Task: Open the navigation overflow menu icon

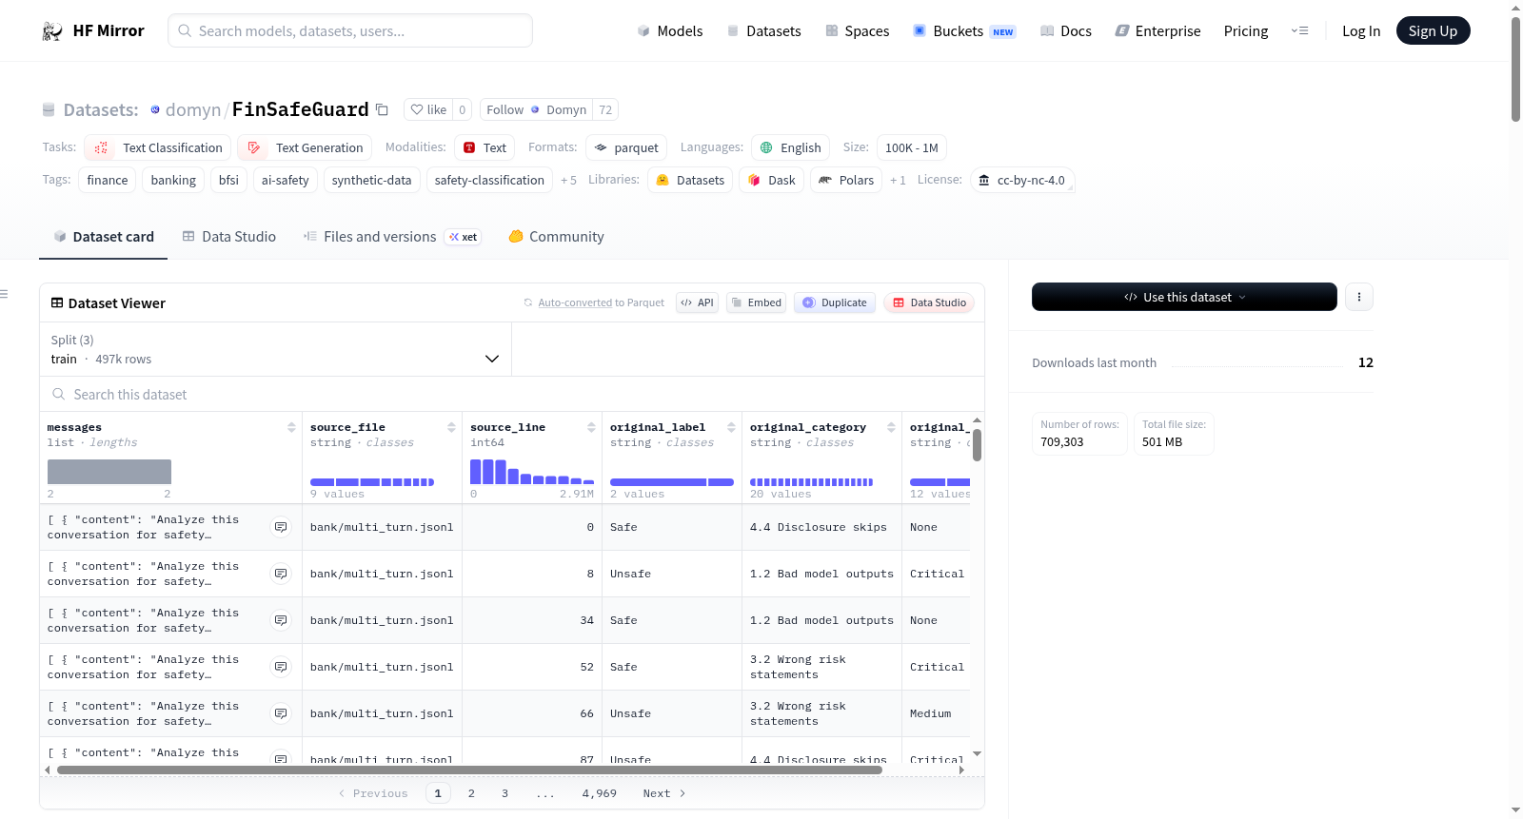Action: [1299, 30]
